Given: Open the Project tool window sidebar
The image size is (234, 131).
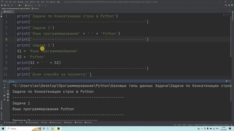Looking at the screenshot, I should (x=1, y=14).
